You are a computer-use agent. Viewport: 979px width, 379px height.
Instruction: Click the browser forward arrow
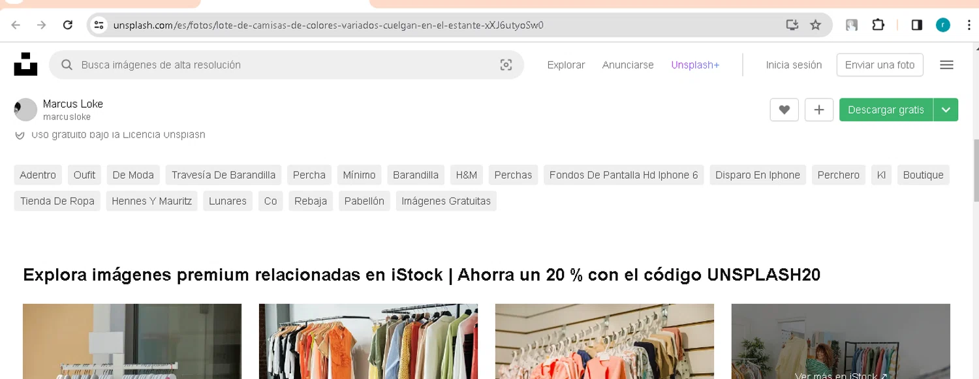pos(42,25)
